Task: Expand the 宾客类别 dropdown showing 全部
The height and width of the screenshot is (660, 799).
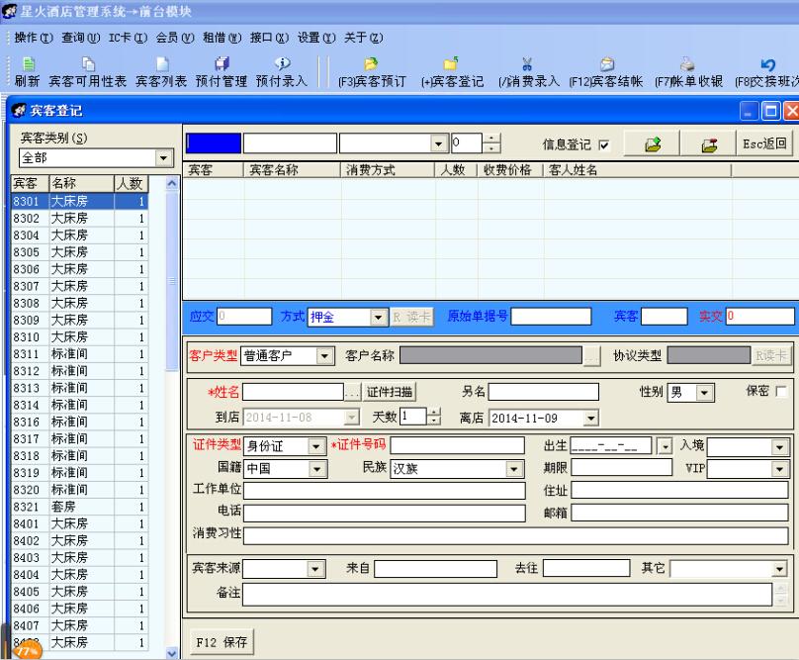Action: pyautogui.click(x=162, y=158)
